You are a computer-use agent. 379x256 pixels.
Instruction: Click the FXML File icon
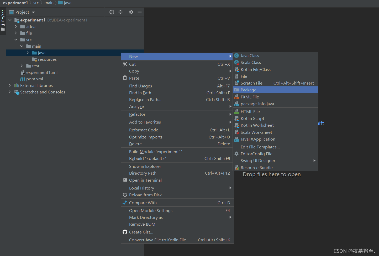236,97
